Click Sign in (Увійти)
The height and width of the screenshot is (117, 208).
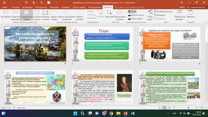click(182, 7)
